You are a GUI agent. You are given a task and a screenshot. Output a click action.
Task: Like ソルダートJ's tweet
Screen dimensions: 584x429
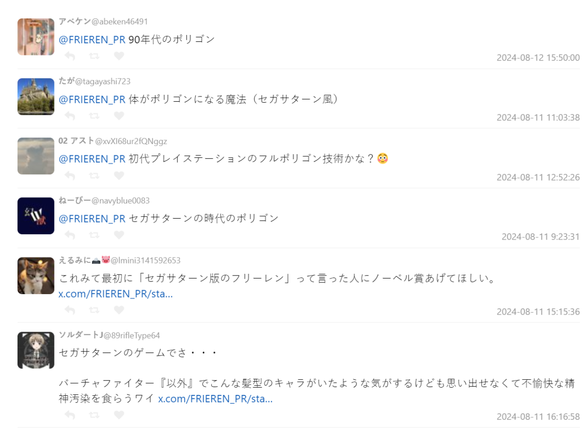[x=119, y=415]
